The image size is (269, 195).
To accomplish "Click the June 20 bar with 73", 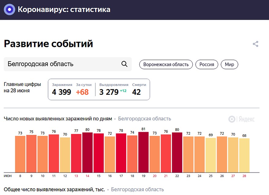I will [155, 154].
